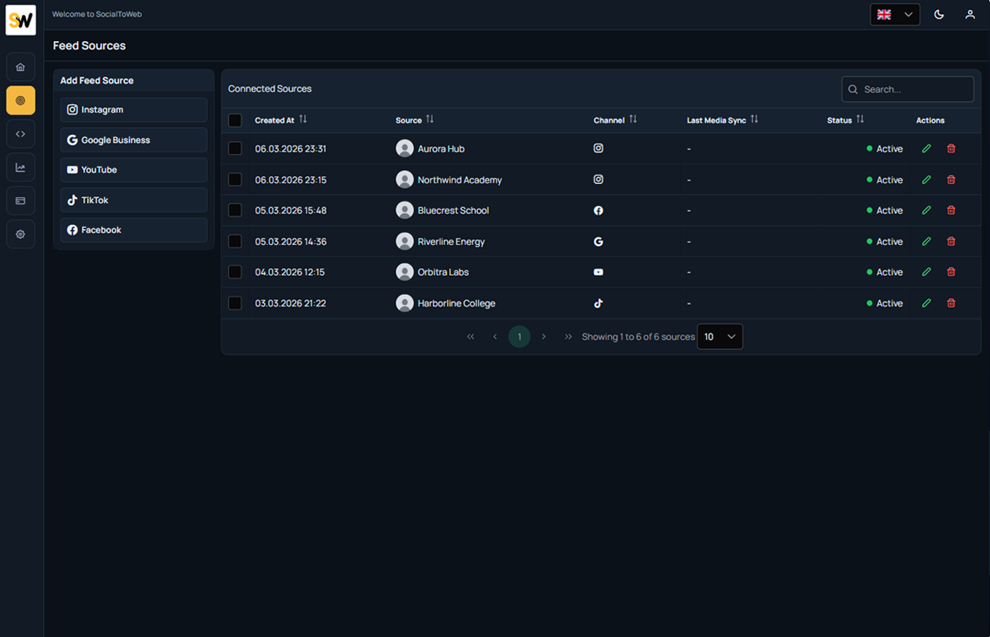
Task: Click the search field to filter sources
Action: 907,89
